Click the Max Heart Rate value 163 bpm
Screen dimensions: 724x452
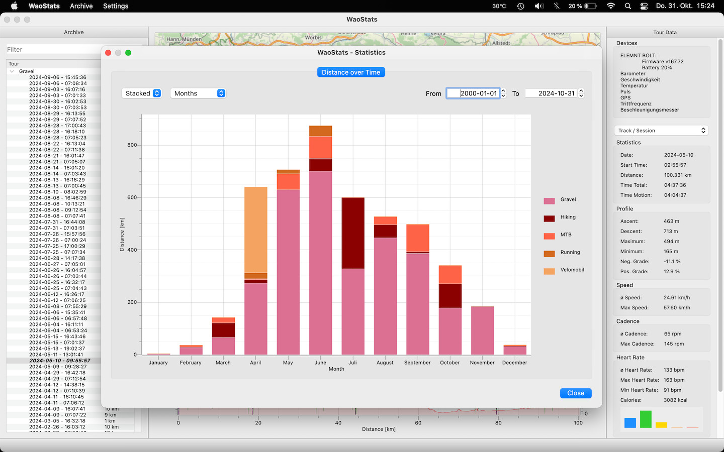tap(674, 380)
